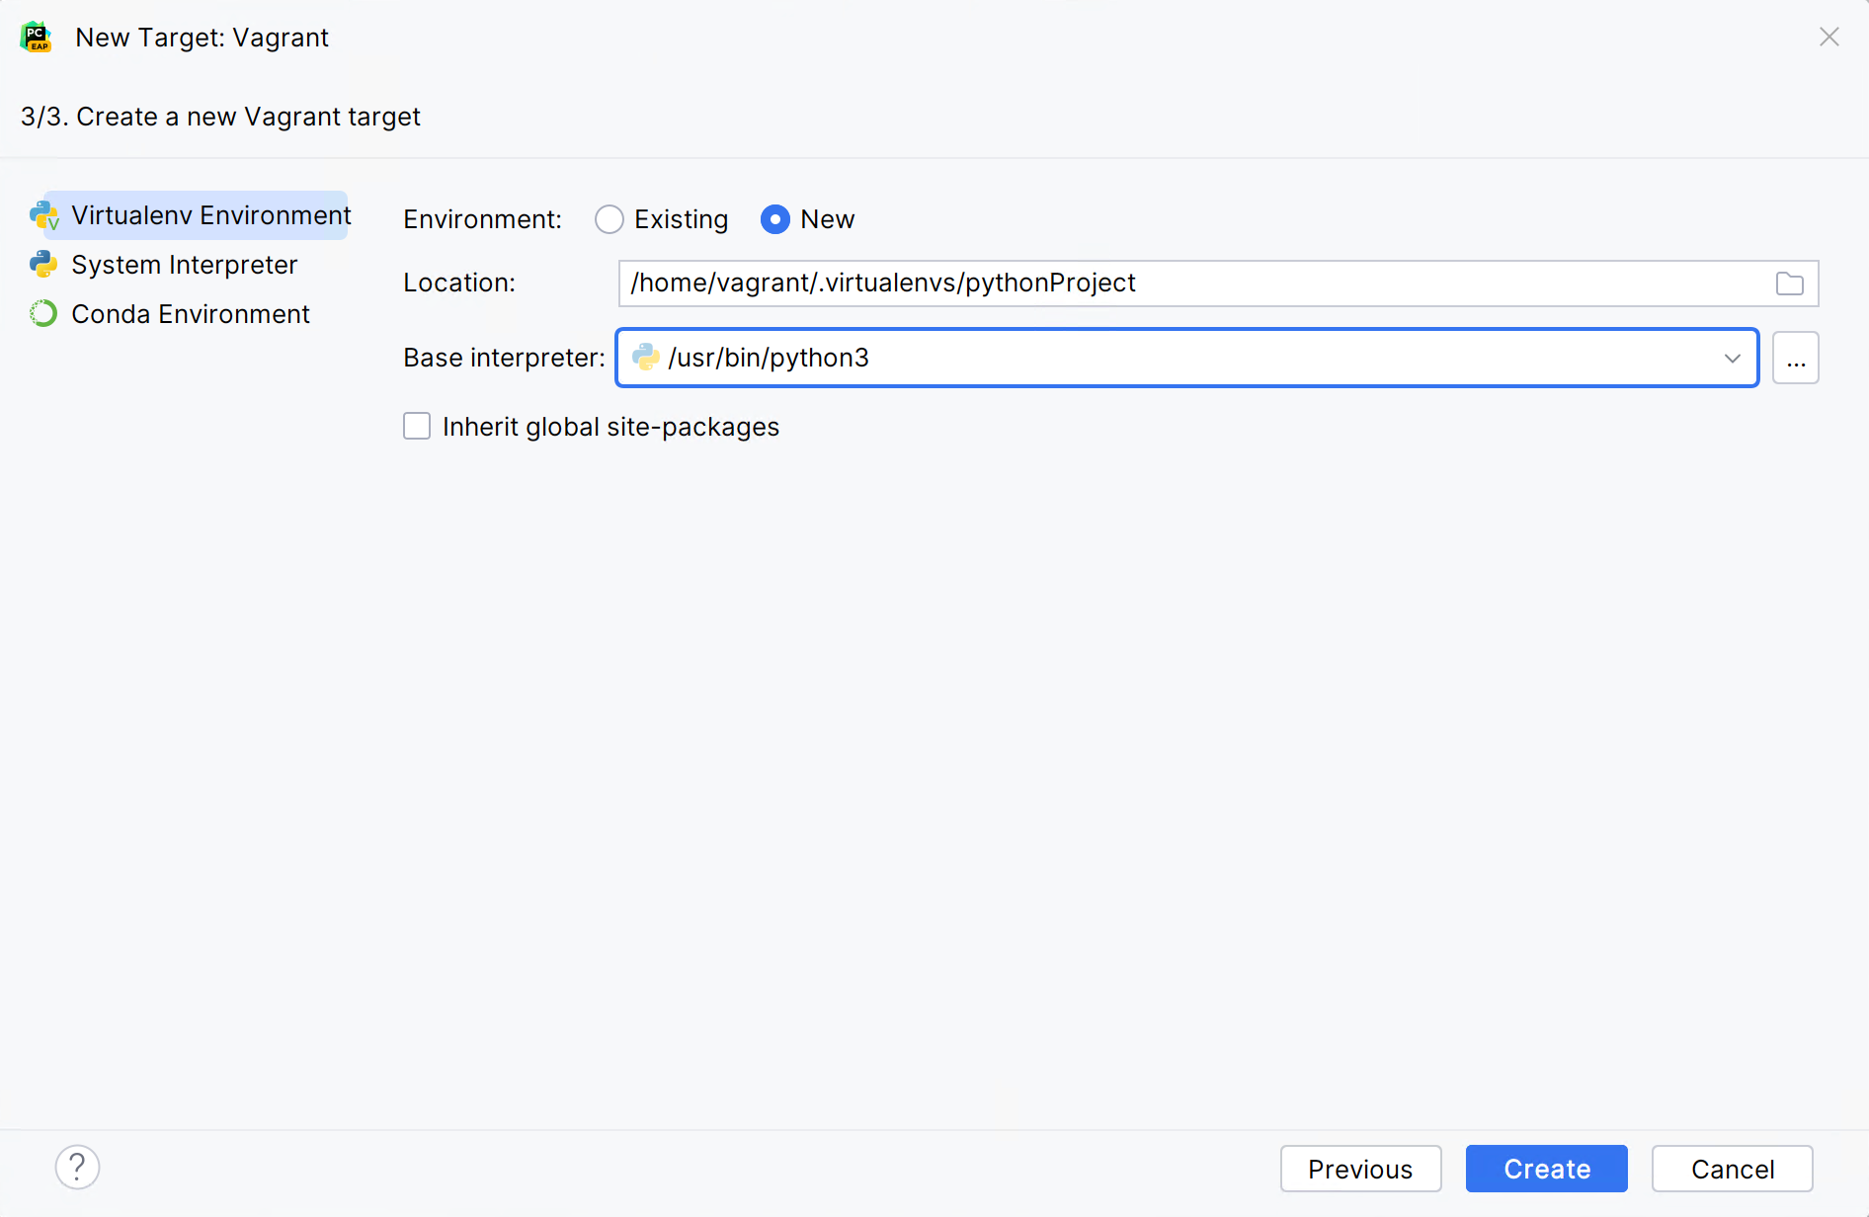Click the ellipsis browse button for Base interpreter
This screenshot has width=1869, height=1217.
tap(1796, 358)
